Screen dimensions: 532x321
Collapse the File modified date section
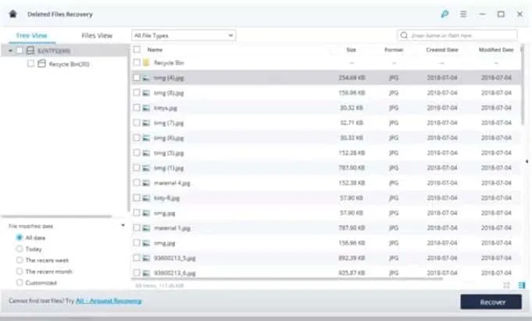(123, 225)
